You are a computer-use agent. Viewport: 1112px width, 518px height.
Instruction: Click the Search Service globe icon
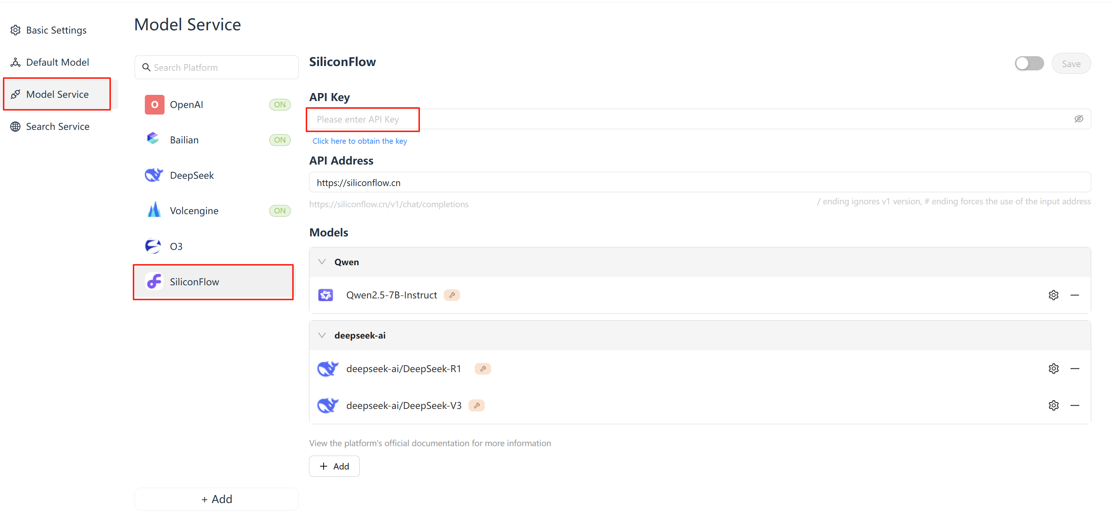pos(16,127)
